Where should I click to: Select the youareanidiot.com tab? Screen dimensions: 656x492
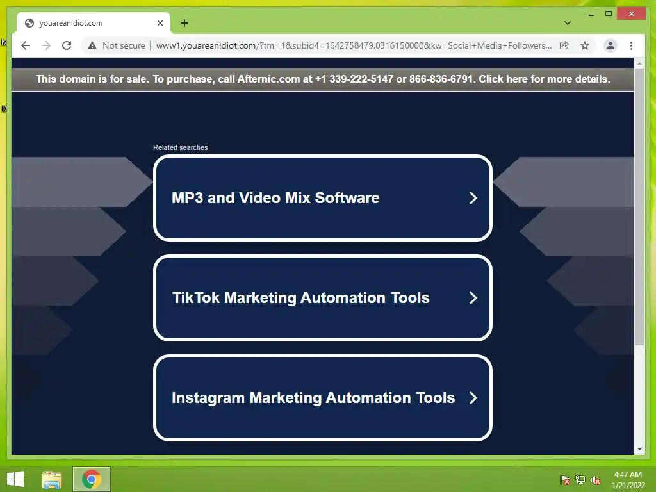click(x=94, y=23)
